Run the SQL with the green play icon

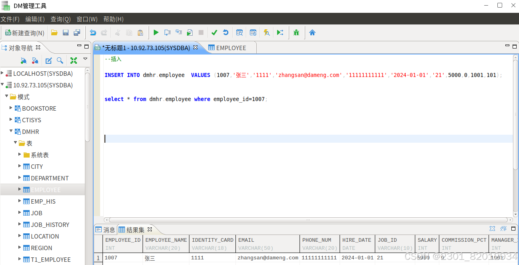pos(156,33)
